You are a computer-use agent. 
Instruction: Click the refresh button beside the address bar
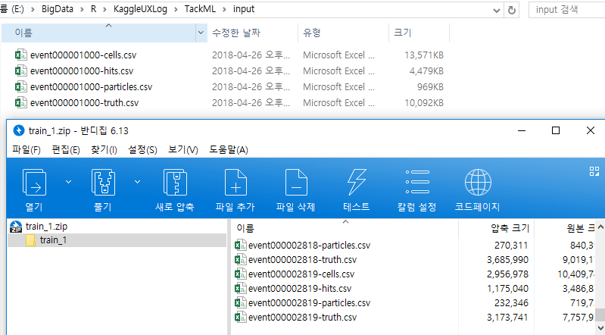pos(512,11)
